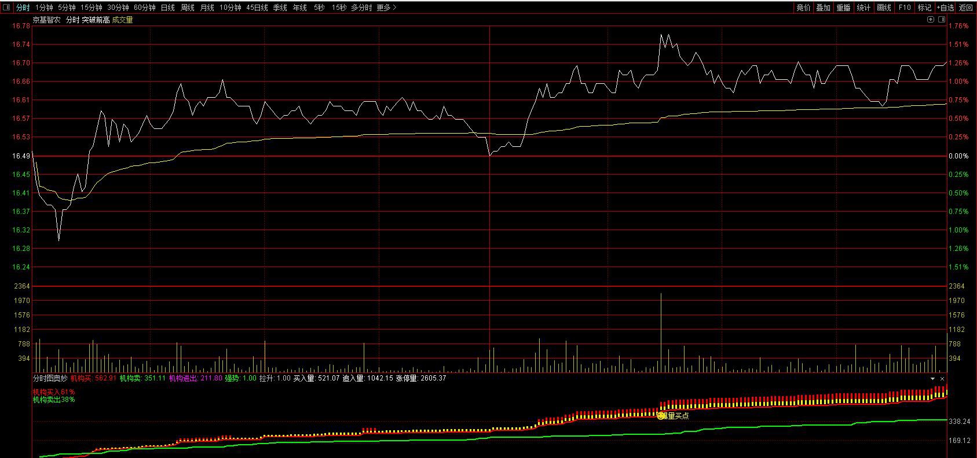The image size is (977, 458).
Task: Select the 15分钟 period tab
Action: (x=91, y=8)
